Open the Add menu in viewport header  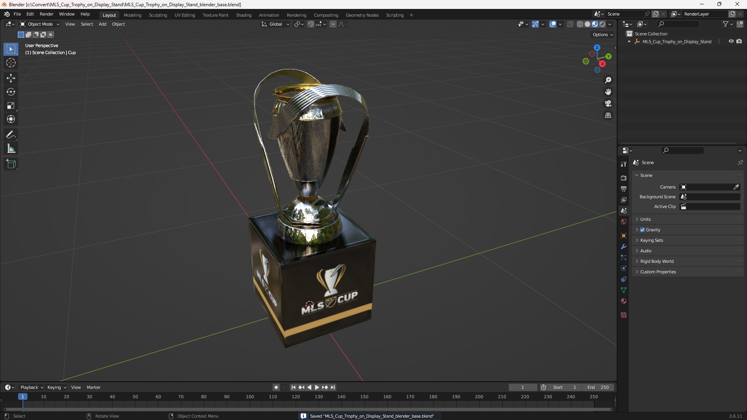(102, 24)
